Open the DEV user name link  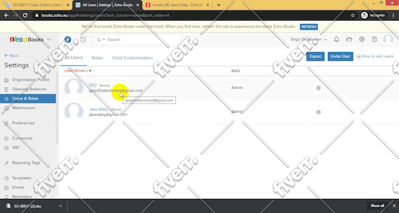[x=93, y=85]
